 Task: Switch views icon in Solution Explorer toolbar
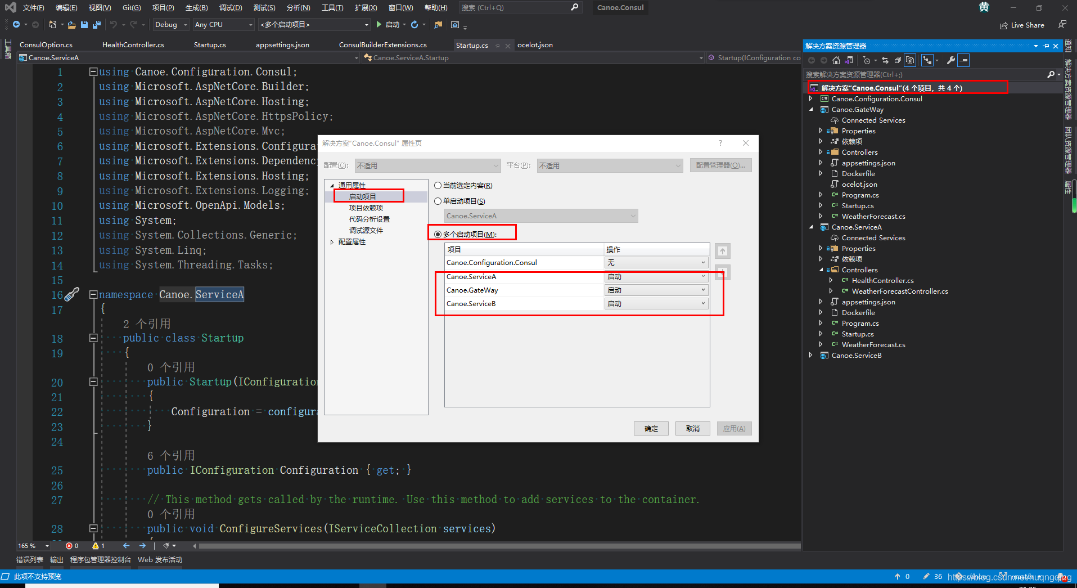click(849, 60)
